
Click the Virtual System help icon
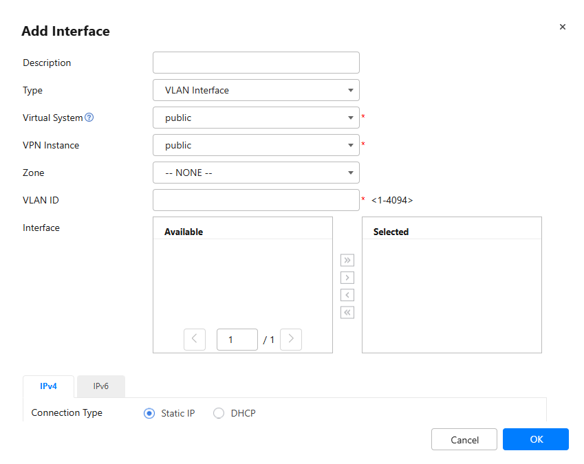[x=89, y=118]
